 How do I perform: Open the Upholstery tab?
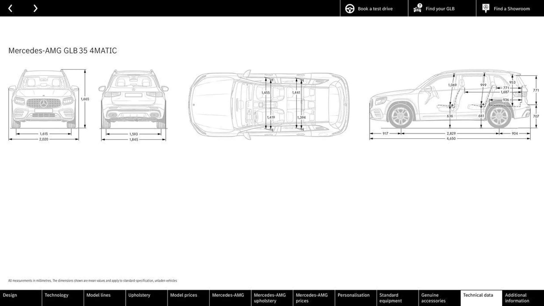point(146,298)
